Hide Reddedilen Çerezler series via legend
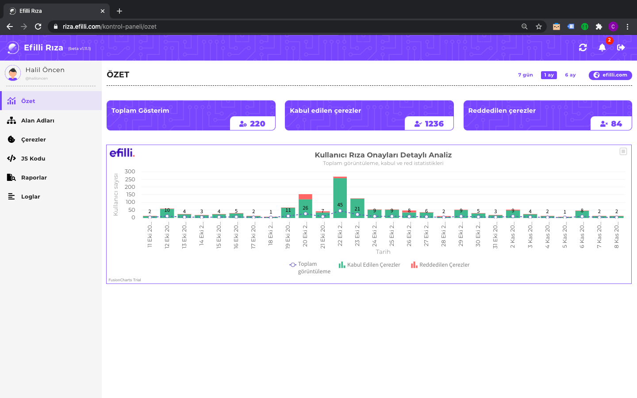Screen dimensions: 637x398 pyautogui.click(x=440, y=265)
